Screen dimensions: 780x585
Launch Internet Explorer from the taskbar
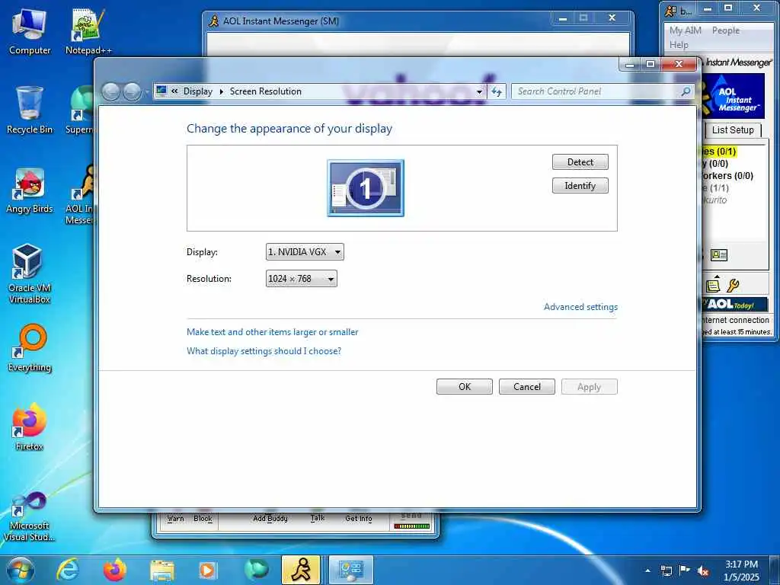coord(68,570)
